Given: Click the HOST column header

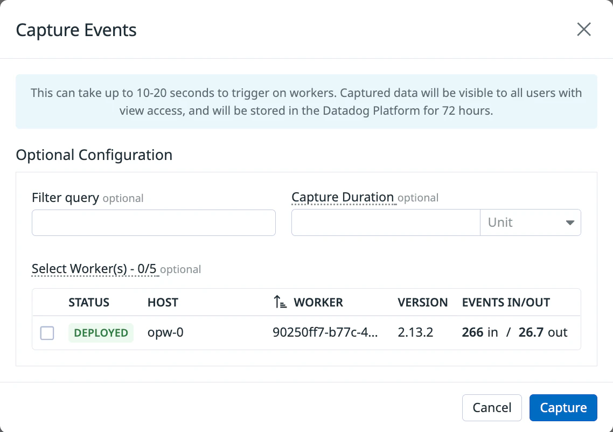Looking at the screenshot, I should 163,303.
